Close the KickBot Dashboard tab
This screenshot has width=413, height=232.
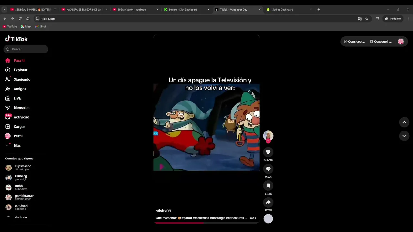point(311,10)
